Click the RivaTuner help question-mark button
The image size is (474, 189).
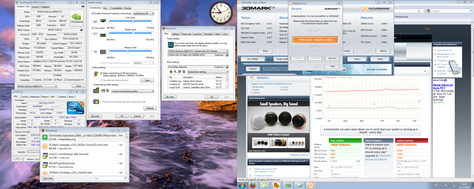[x=225, y=28]
